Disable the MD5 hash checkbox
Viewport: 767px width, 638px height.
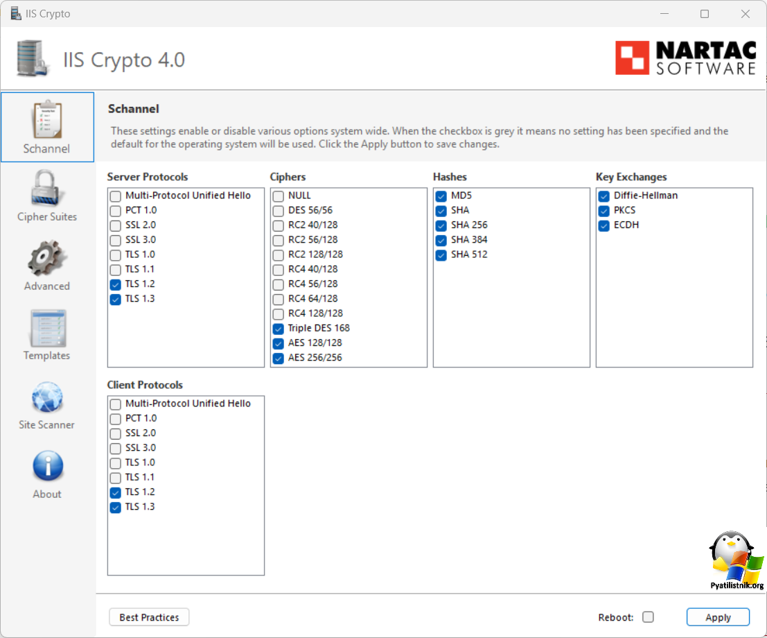(x=441, y=196)
